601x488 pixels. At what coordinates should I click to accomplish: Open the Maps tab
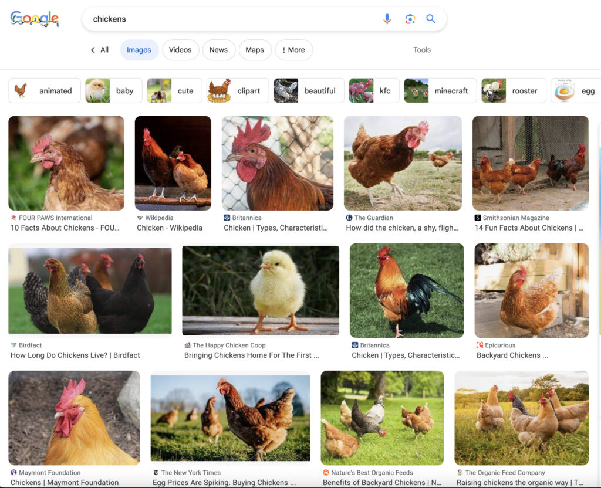point(255,50)
